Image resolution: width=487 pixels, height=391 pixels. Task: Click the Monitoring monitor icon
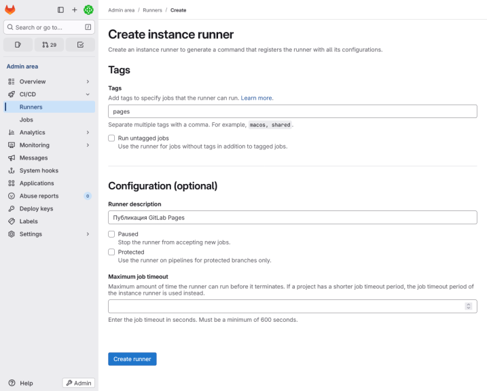click(12, 145)
